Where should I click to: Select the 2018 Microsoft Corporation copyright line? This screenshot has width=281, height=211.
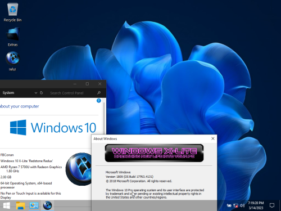[x=139, y=181]
